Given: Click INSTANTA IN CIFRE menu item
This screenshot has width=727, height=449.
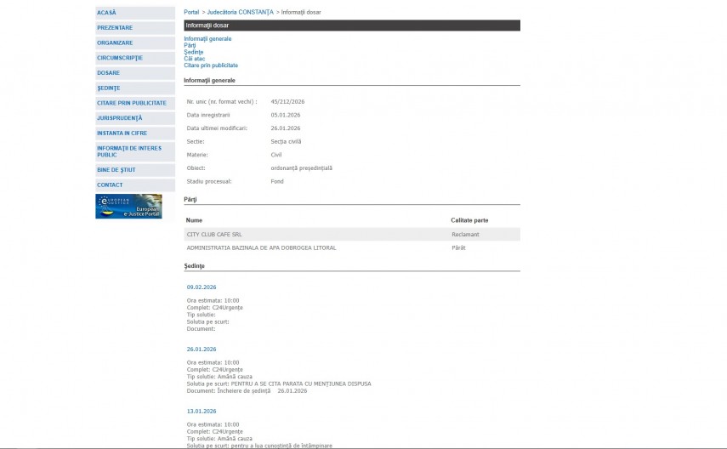Looking at the screenshot, I should point(122,134).
